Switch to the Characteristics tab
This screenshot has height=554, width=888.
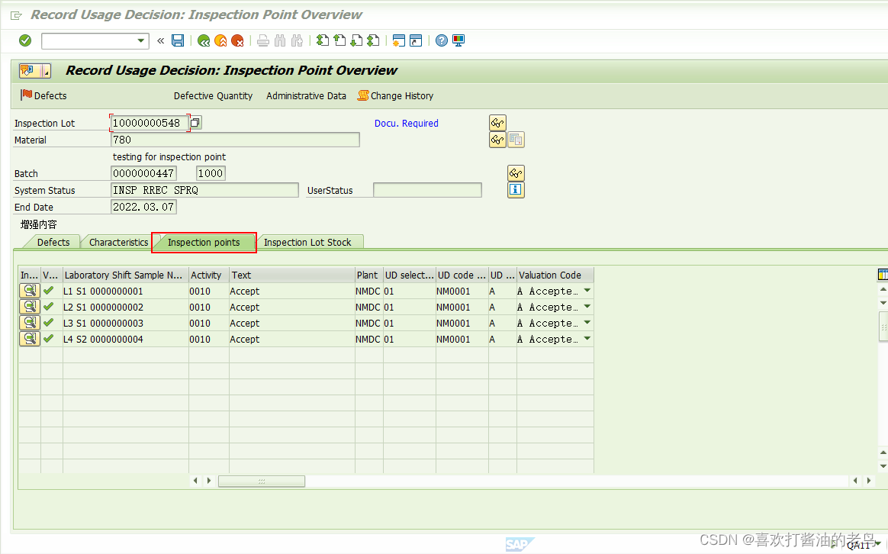117,242
